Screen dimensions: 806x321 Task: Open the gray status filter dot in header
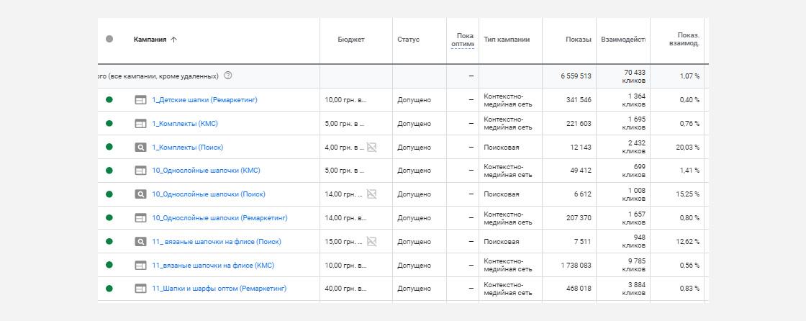pos(109,39)
